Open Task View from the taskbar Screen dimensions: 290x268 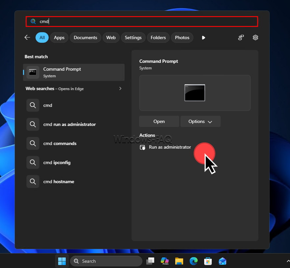pyautogui.click(x=150, y=261)
